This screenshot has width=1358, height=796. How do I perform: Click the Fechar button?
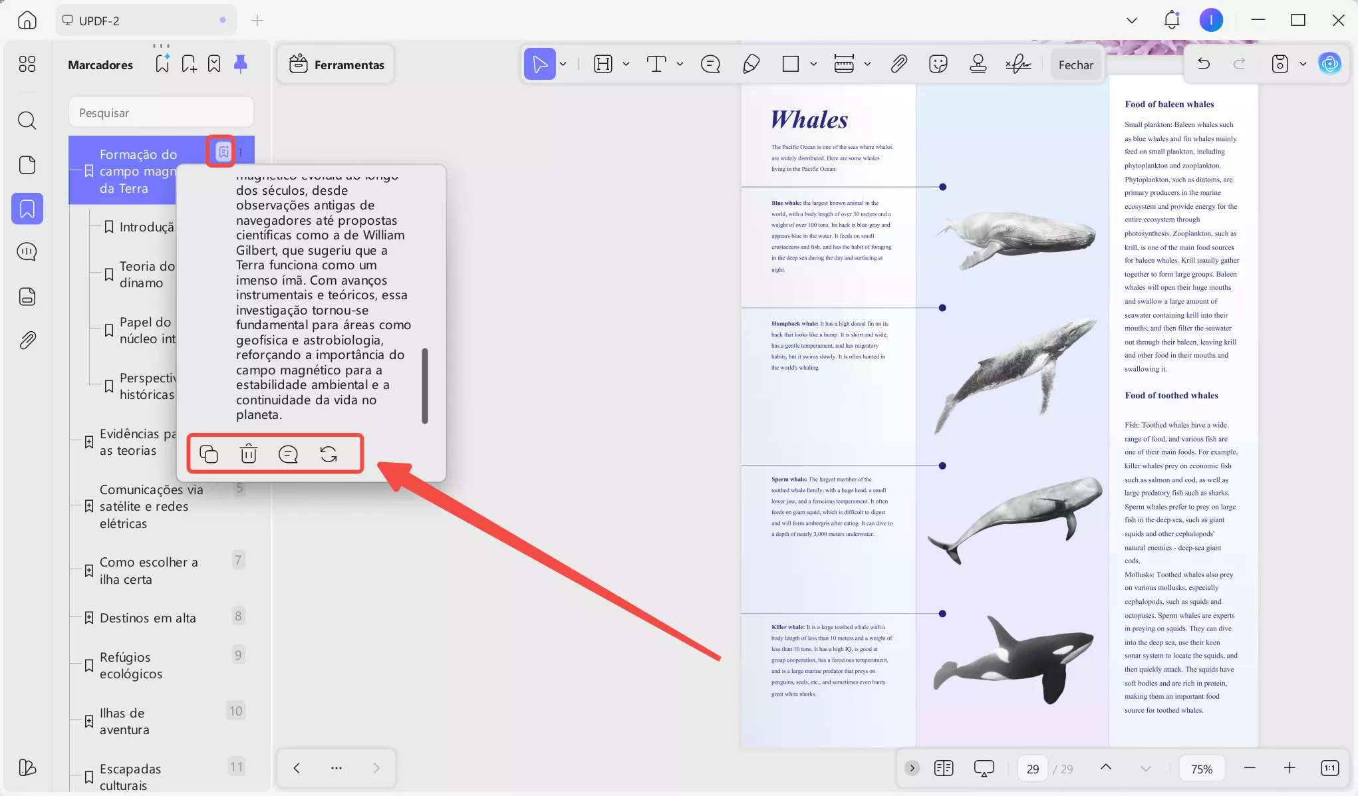point(1075,65)
